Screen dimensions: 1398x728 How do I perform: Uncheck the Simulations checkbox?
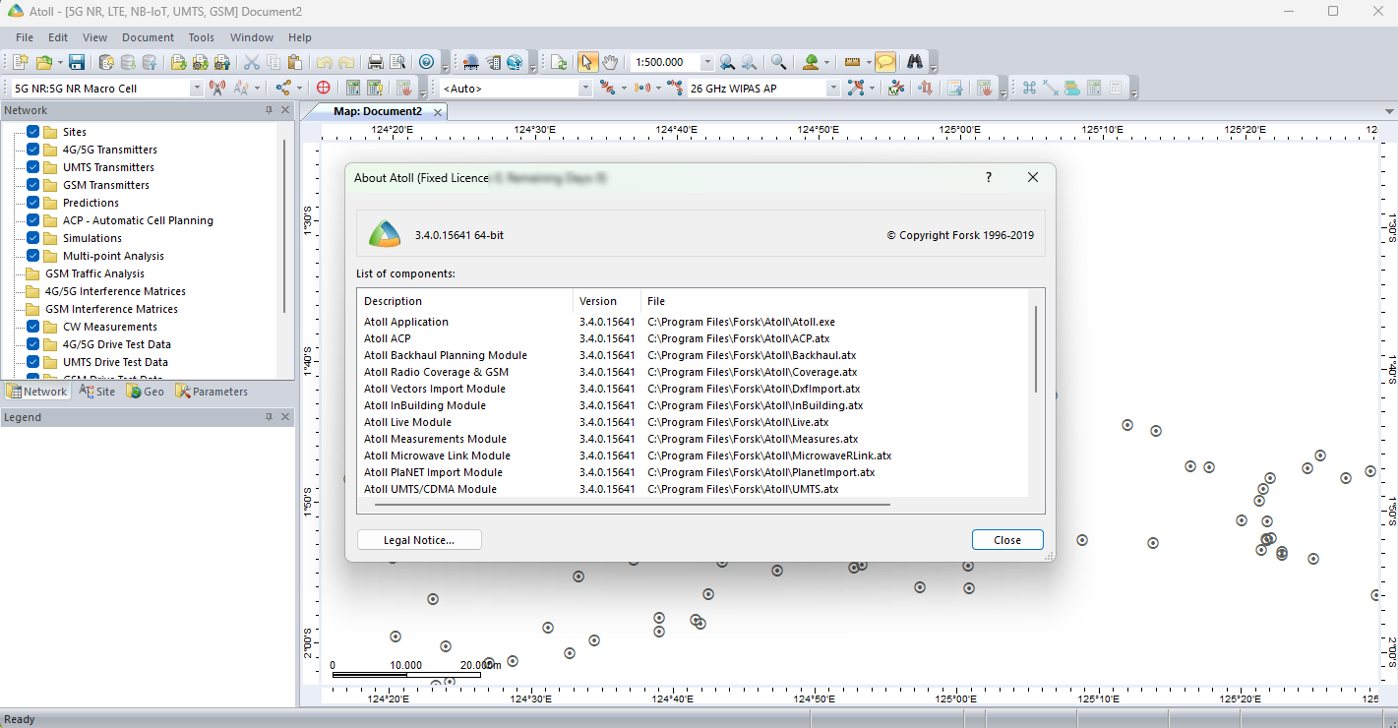[x=33, y=238]
